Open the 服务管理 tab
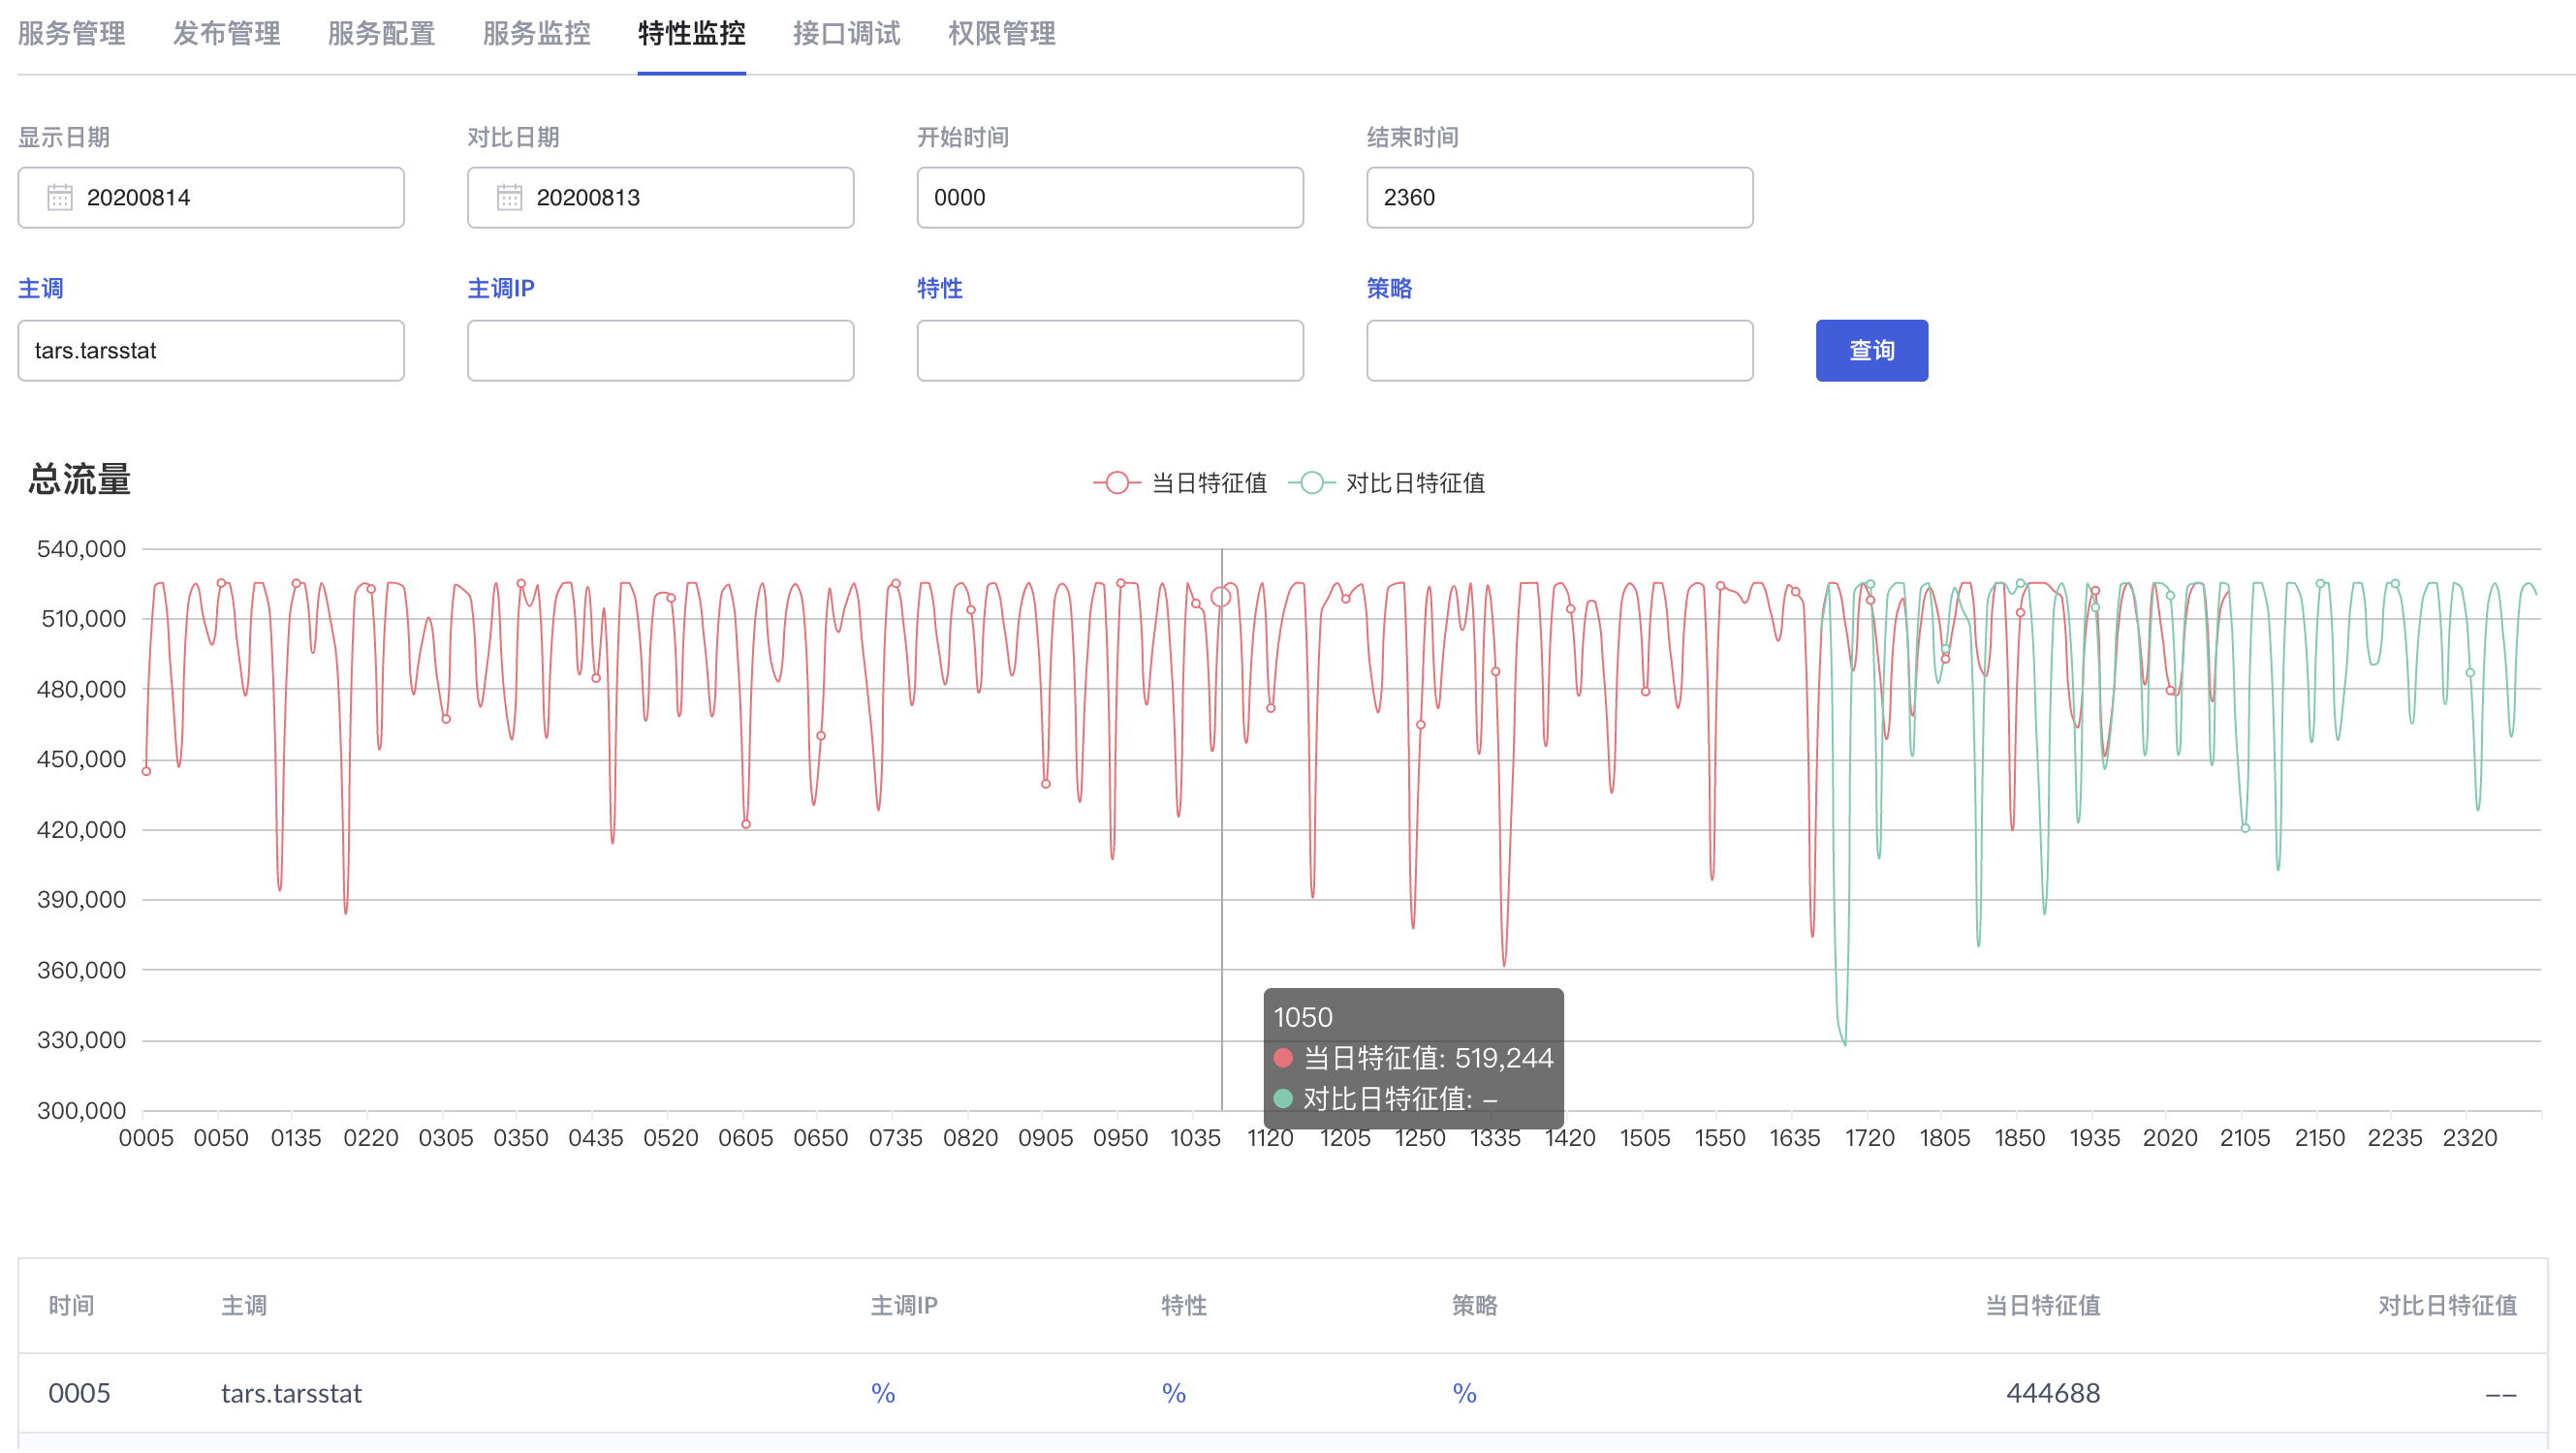The image size is (2576, 1453). pos(71,34)
